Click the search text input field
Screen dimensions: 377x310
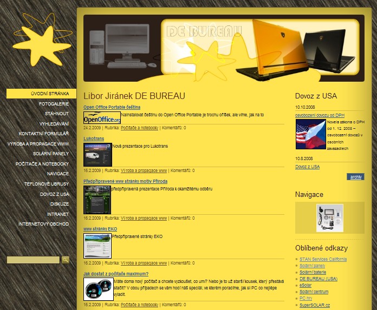point(33,260)
